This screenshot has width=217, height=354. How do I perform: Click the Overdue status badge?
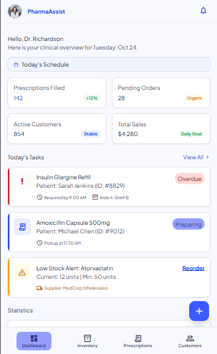(190, 179)
